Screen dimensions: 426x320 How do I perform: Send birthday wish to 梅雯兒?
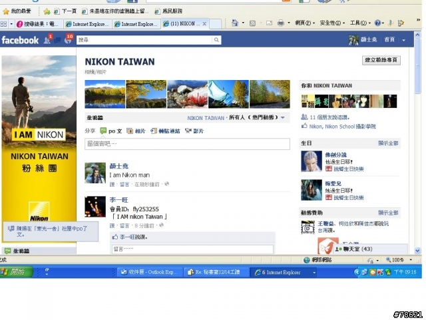tap(349, 197)
